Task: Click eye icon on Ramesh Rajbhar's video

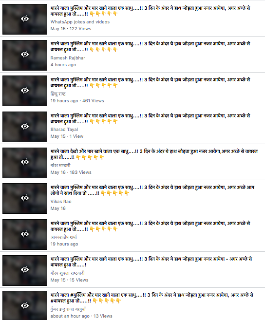Action: pos(25,55)
